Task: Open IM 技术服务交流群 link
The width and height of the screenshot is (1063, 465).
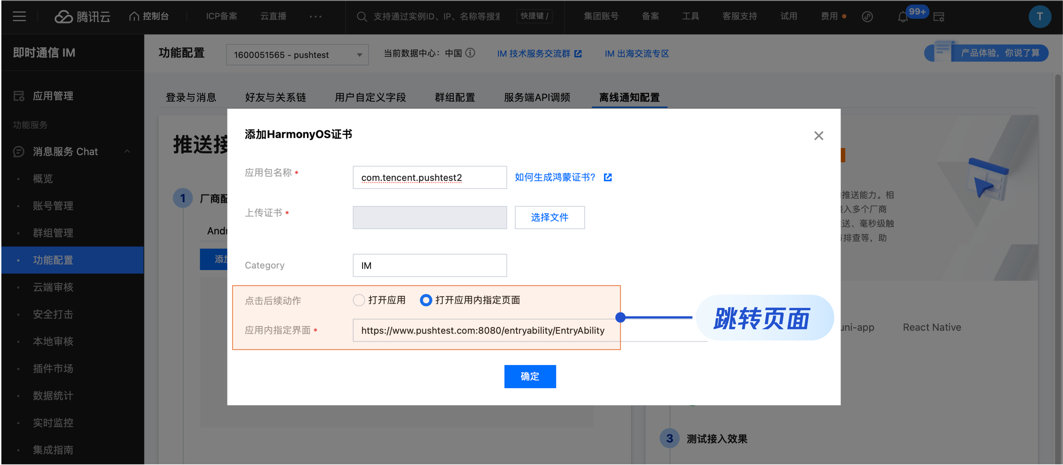Action: click(534, 54)
